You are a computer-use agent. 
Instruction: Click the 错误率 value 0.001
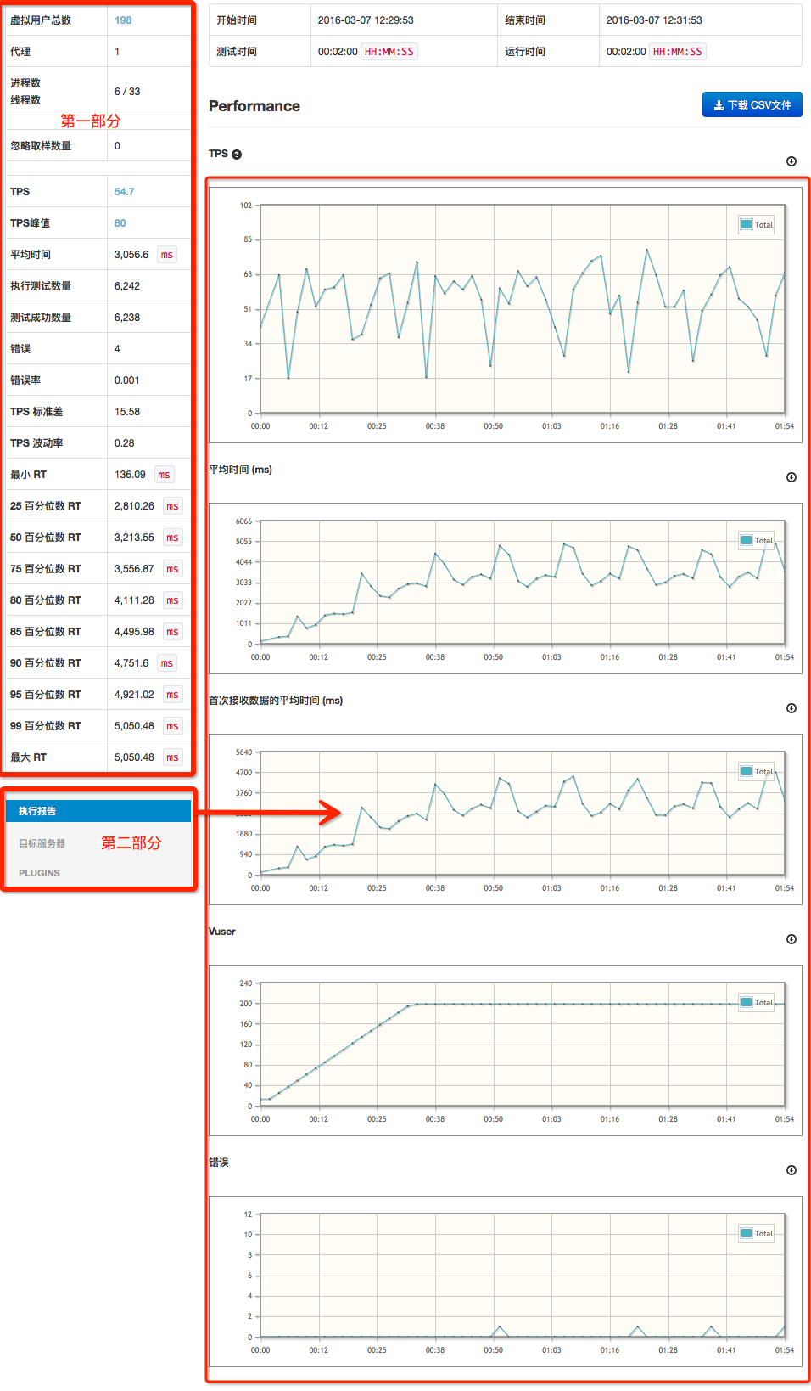[x=127, y=380]
